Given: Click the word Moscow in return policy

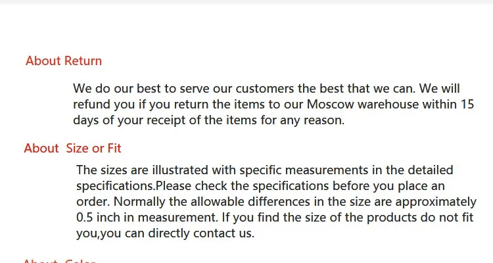Looking at the screenshot, I should click(x=330, y=104).
